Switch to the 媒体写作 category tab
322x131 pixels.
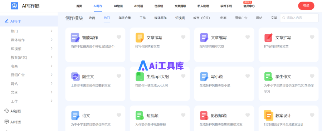coord(161,18)
